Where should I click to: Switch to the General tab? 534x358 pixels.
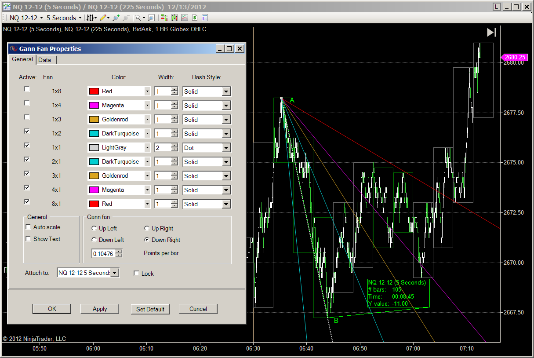pyautogui.click(x=22, y=59)
